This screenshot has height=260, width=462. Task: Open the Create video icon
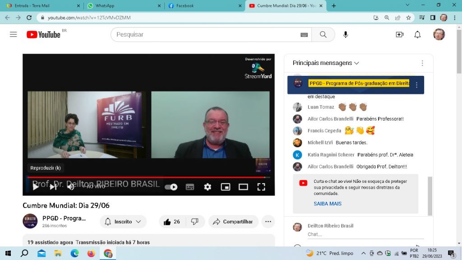click(x=399, y=34)
